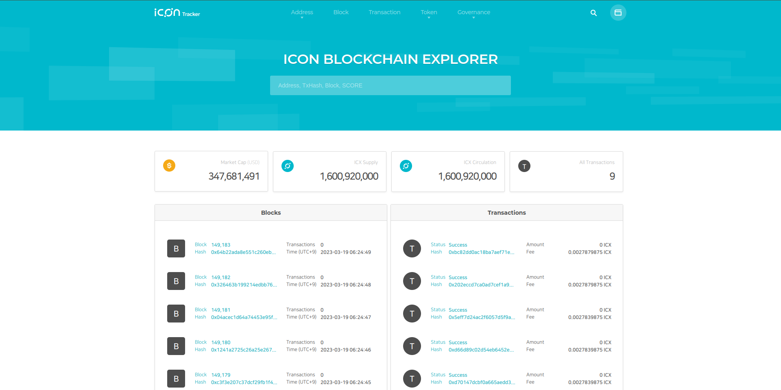781x390 pixels.
Task: Click the ICX Circulation icon
Action: [406, 166]
